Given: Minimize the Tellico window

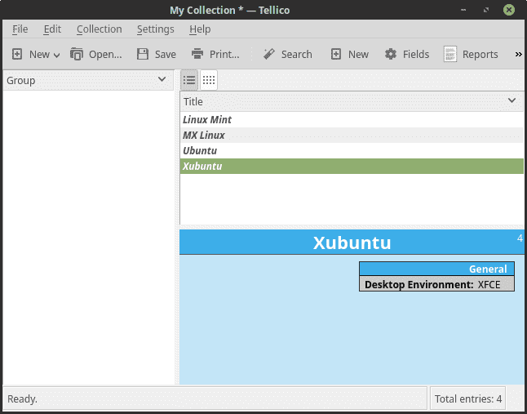Looking at the screenshot, I should point(463,10).
